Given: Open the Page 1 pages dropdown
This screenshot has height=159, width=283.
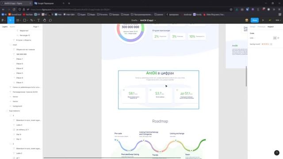Looking at the screenshot, I should 37,26.
